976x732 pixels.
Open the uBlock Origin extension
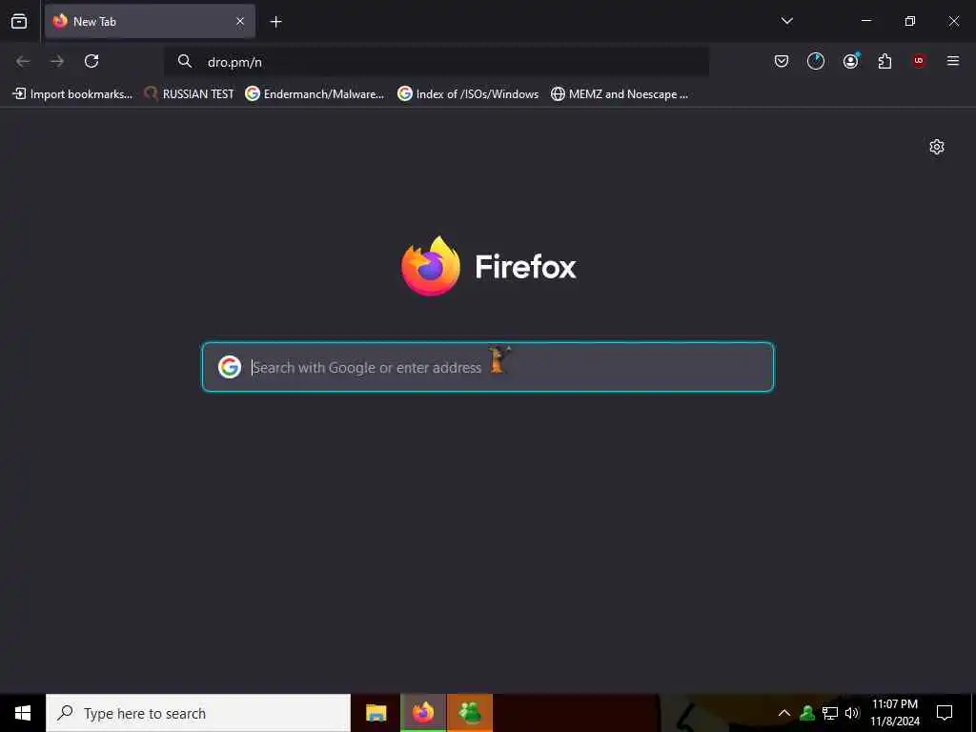(x=919, y=61)
